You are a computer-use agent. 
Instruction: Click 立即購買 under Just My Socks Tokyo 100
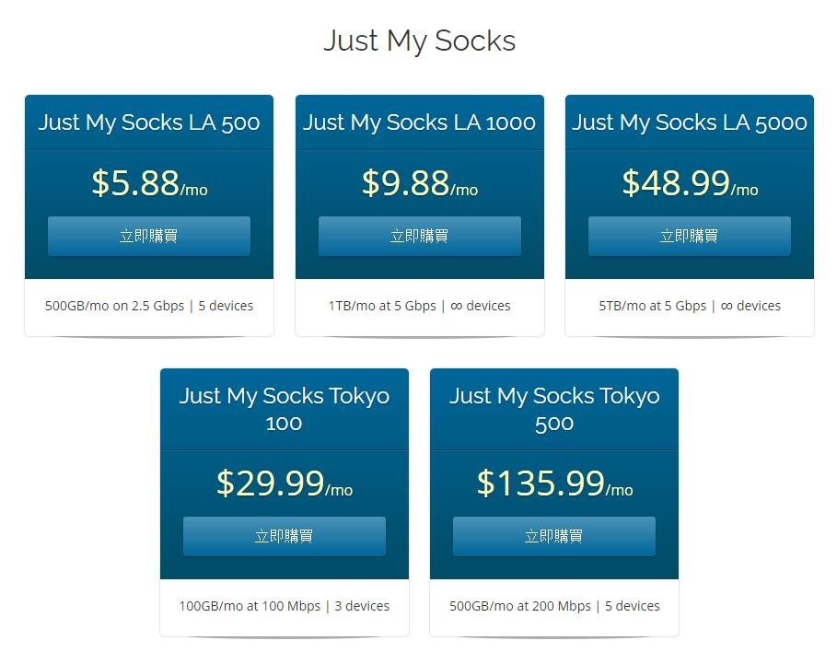point(284,536)
